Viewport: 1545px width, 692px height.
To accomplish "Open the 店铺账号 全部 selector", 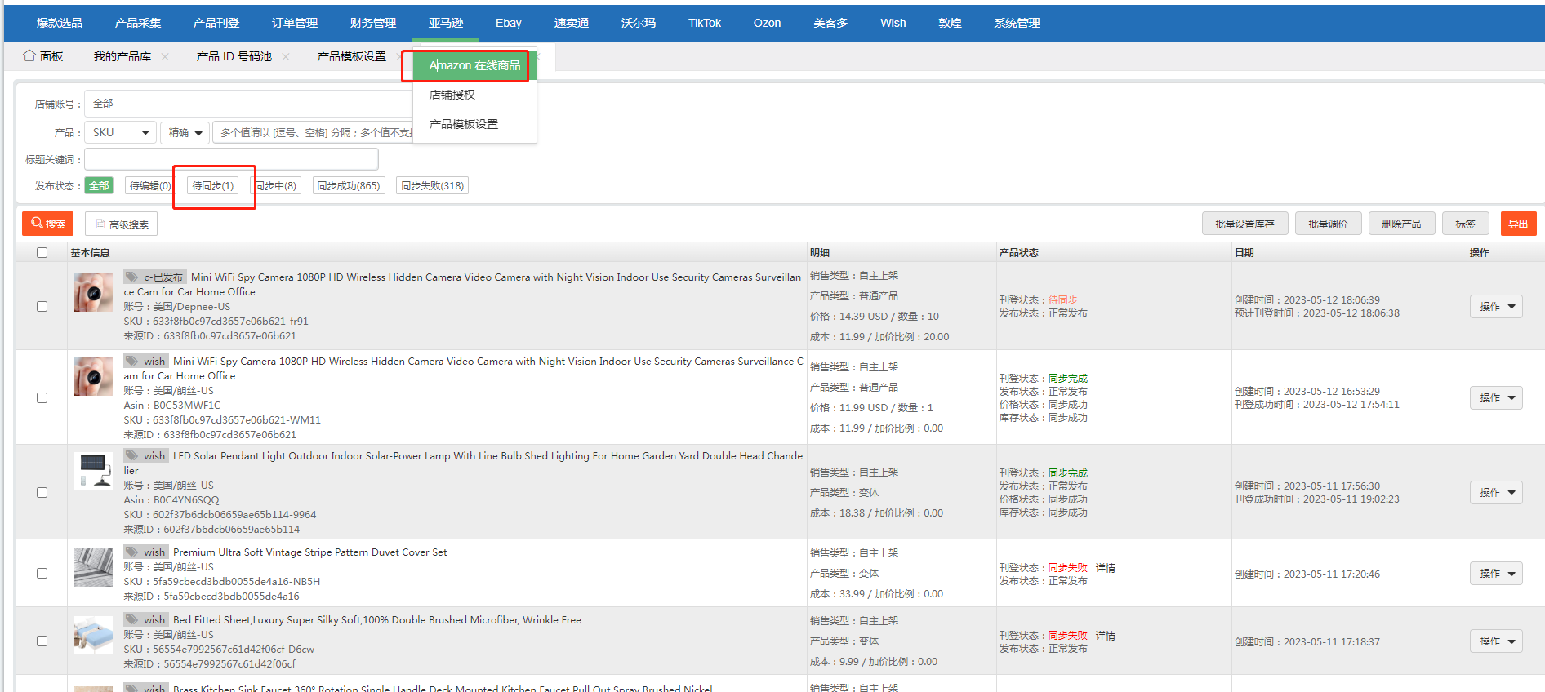I will tap(248, 104).
